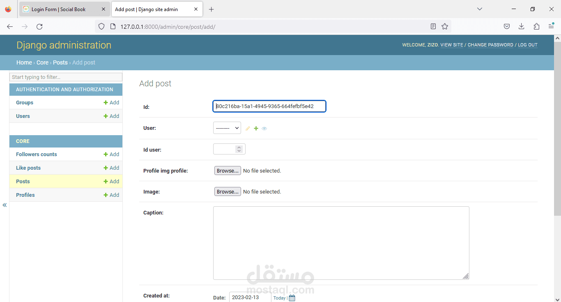Viewport: 561px width, 302px height.
Task: Click Add next to Profiles
Action: (111, 195)
